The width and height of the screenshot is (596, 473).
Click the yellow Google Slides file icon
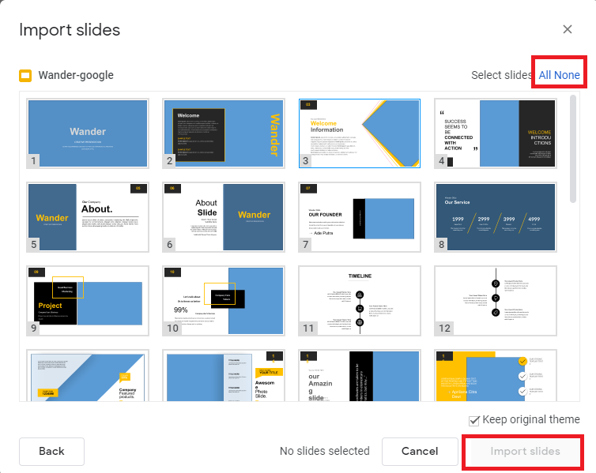coord(25,76)
